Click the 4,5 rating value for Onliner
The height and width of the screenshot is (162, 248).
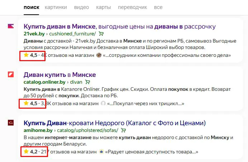click(34, 104)
